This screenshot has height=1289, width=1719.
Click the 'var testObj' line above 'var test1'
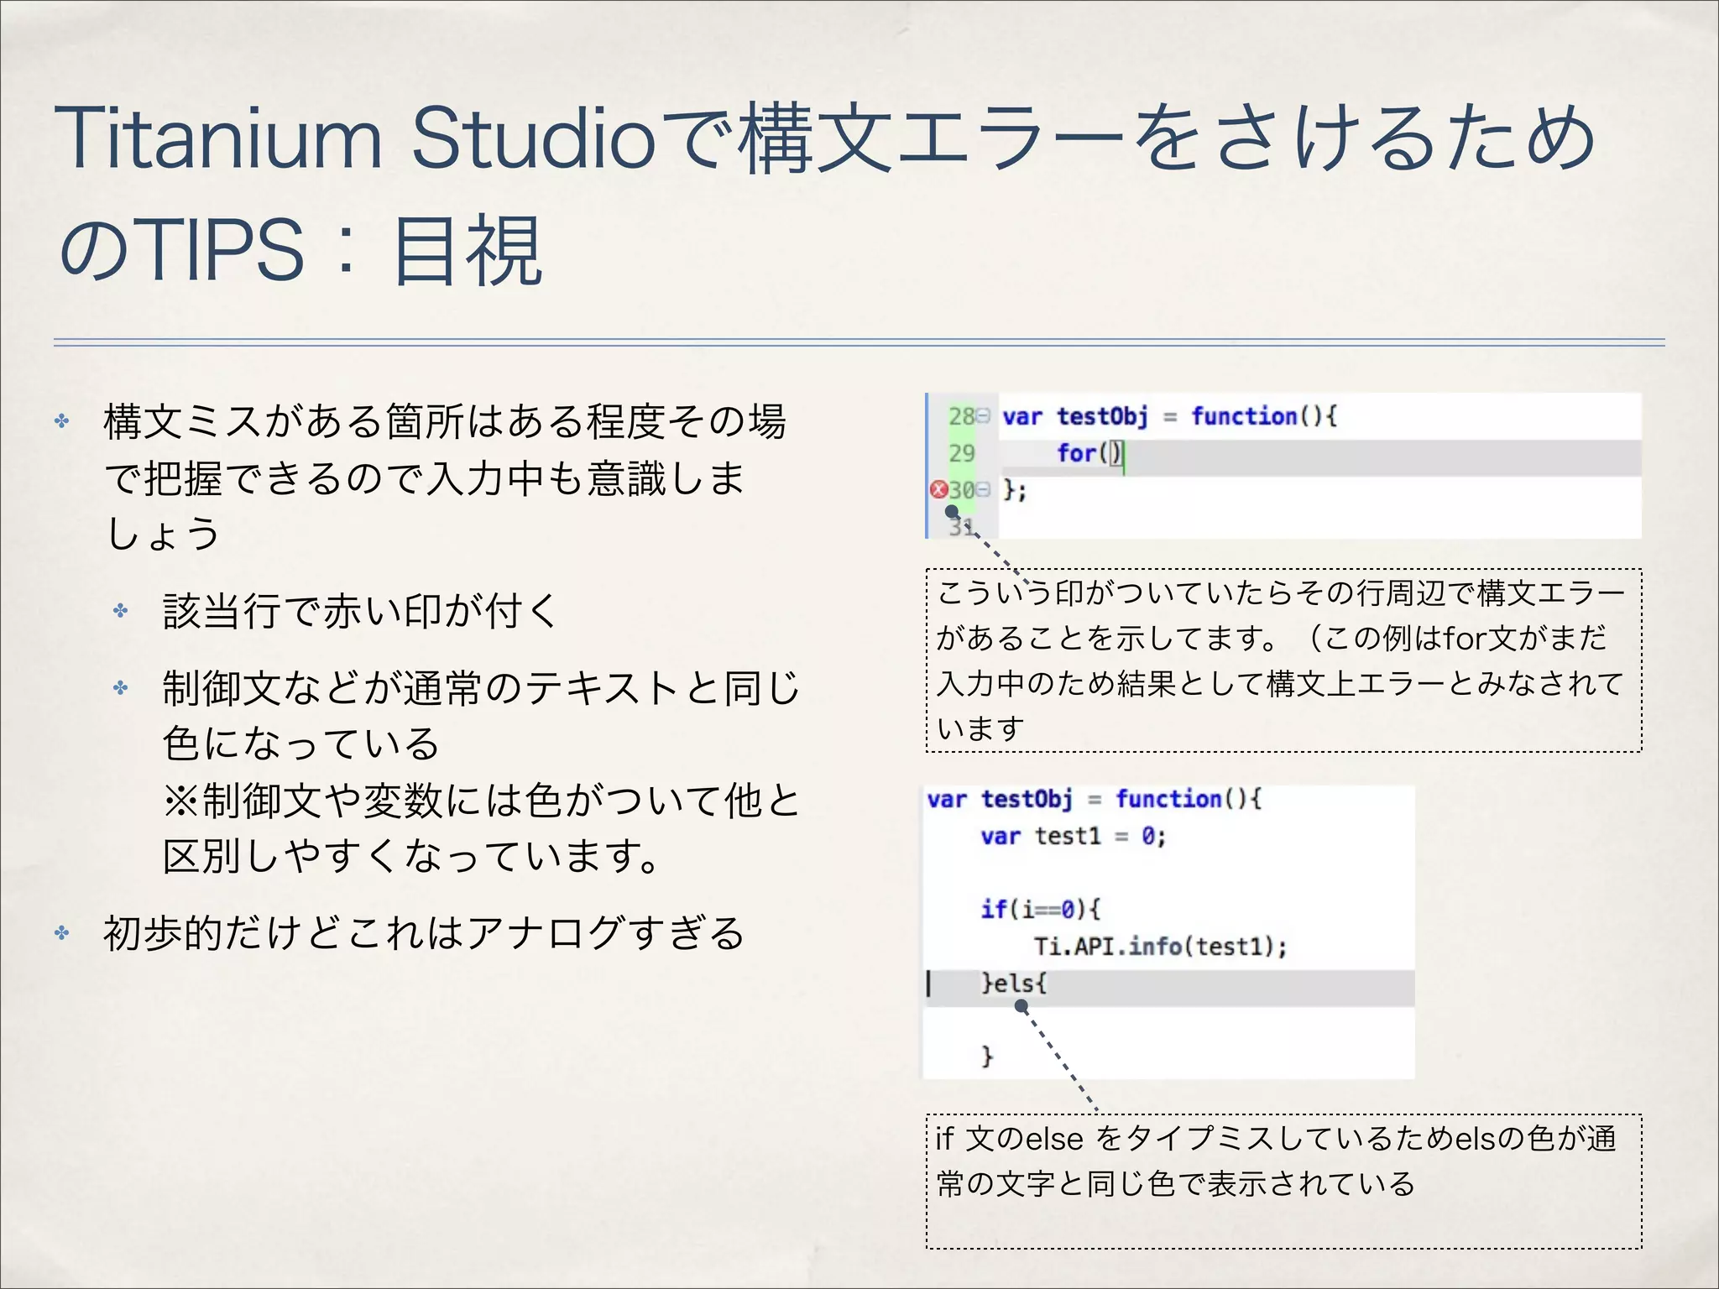1095,799
